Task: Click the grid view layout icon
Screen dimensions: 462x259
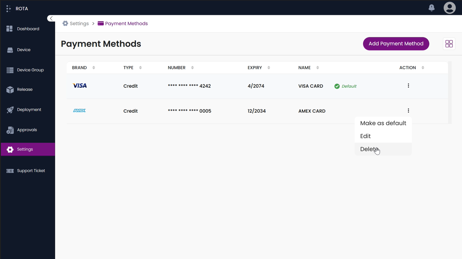Action: [449, 44]
